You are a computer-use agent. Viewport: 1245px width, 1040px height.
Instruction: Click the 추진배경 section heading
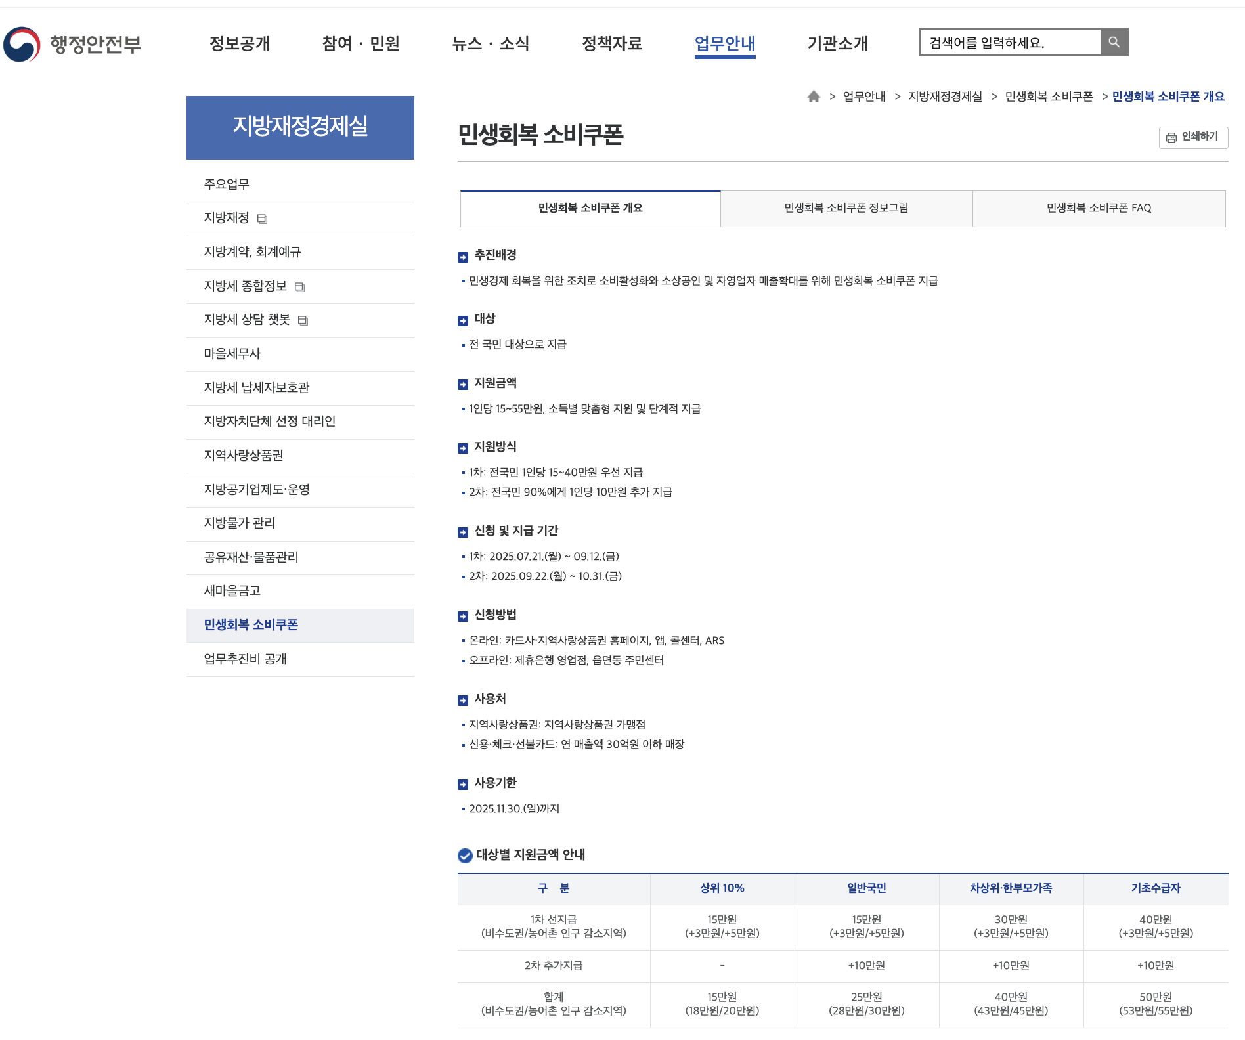click(495, 255)
